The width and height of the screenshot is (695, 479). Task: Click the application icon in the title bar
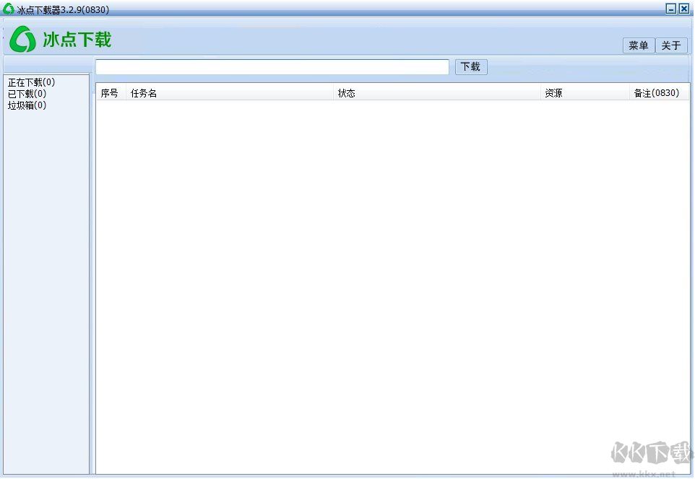pyautogui.click(x=7, y=9)
